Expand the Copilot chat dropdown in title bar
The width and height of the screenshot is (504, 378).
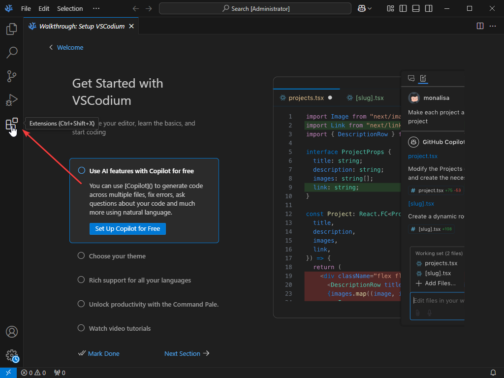(x=370, y=8)
